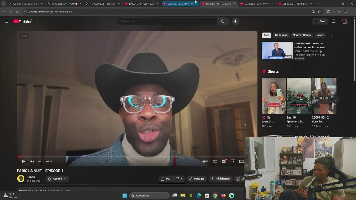Open options for 2800€ 80m2 short
356x200 pixels.
click(333, 119)
